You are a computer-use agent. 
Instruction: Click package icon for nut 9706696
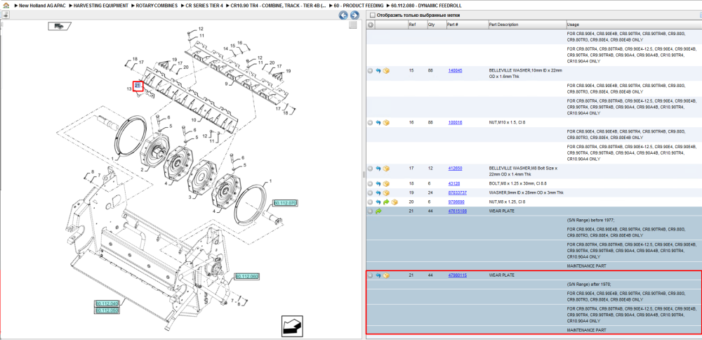(x=395, y=202)
